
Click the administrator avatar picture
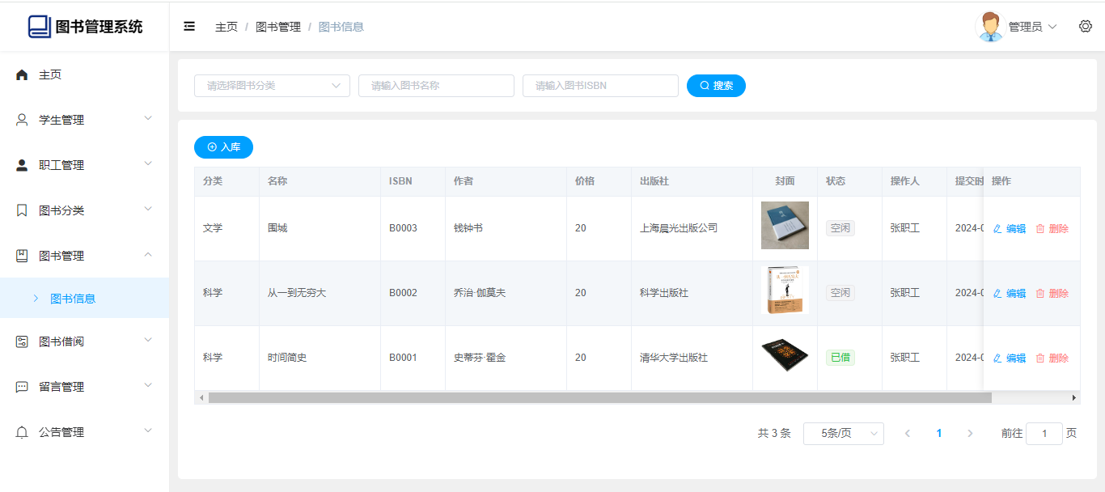coord(990,27)
